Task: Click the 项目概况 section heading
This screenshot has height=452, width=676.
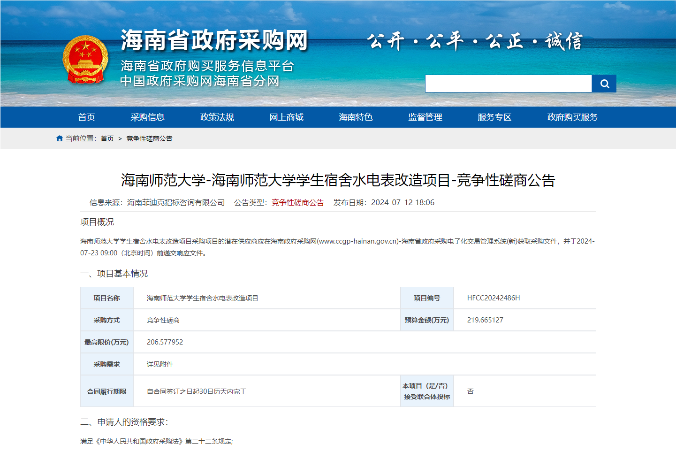Action: [x=97, y=222]
